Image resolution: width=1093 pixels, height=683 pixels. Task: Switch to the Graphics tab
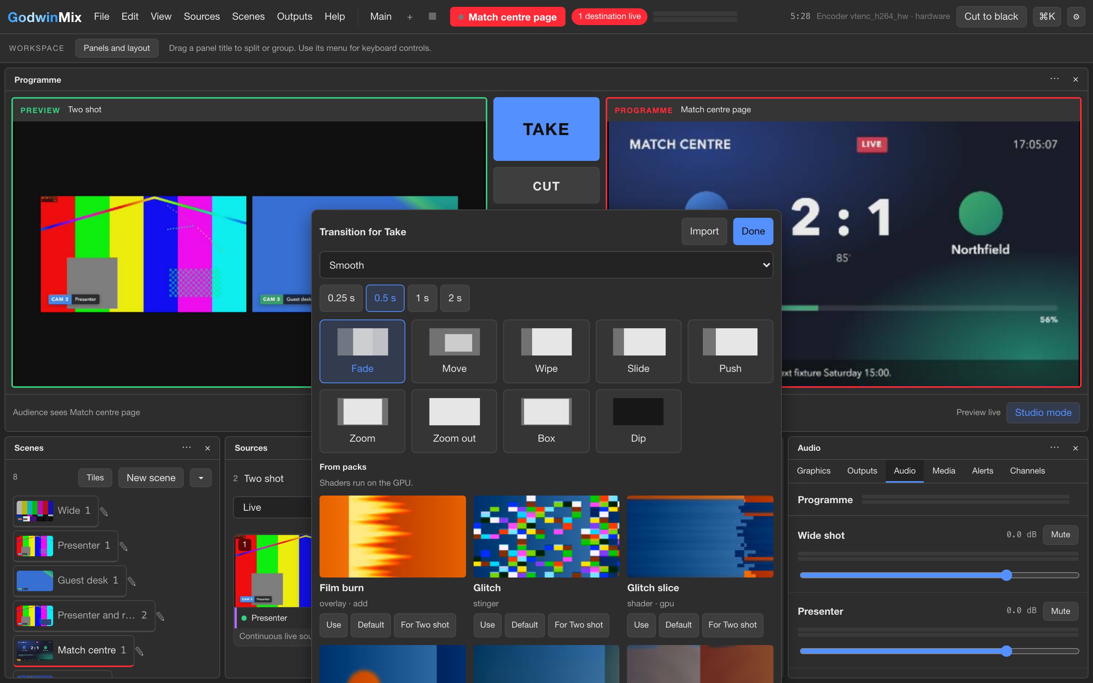813,471
